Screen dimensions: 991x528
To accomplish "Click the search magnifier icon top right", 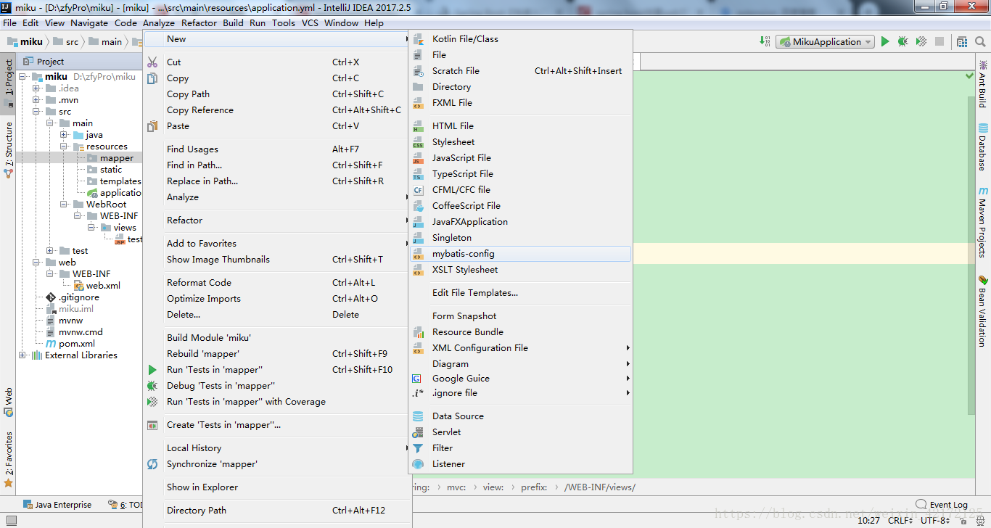I will (982, 42).
